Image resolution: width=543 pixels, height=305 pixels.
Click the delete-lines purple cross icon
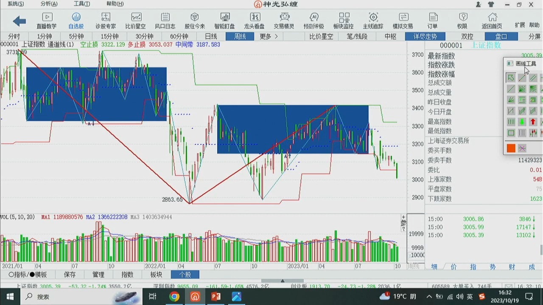pyautogui.click(x=522, y=148)
